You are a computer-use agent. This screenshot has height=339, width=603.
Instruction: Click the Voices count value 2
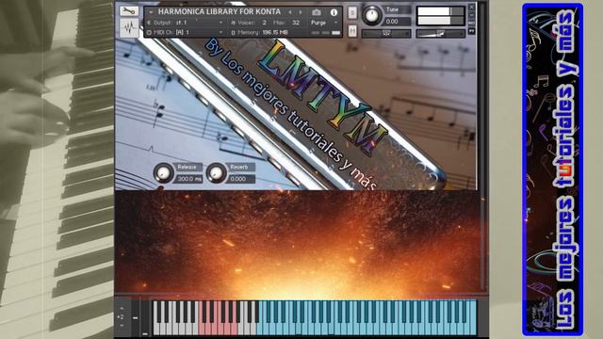coord(264,23)
